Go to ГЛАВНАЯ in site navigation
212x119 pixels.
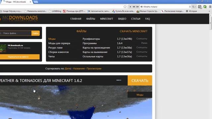[x=76, y=19]
